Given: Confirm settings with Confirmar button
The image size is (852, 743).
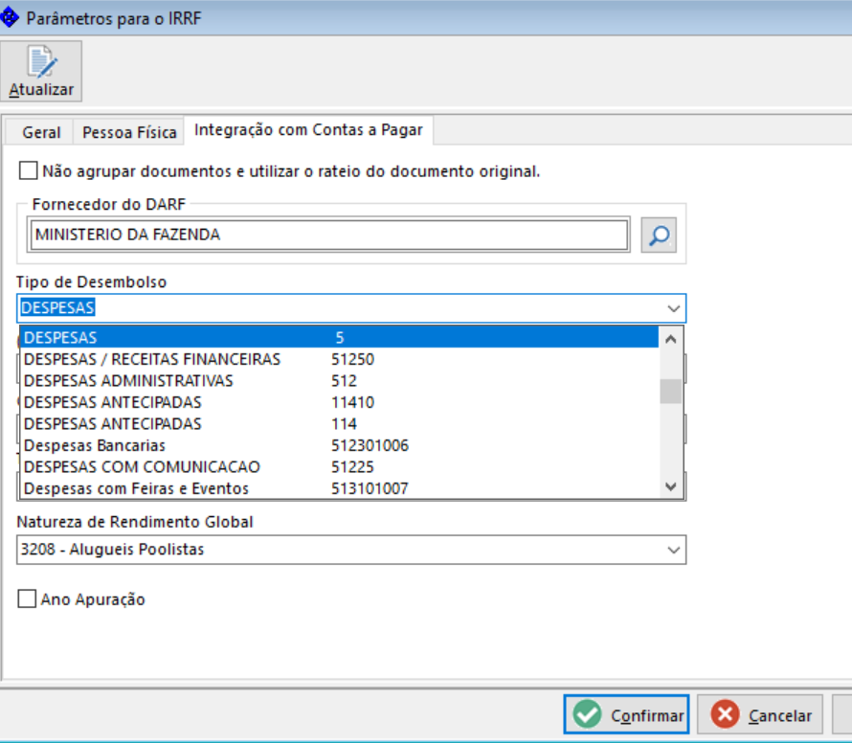Looking at the screenshot, I should click(x=626, y=714).
